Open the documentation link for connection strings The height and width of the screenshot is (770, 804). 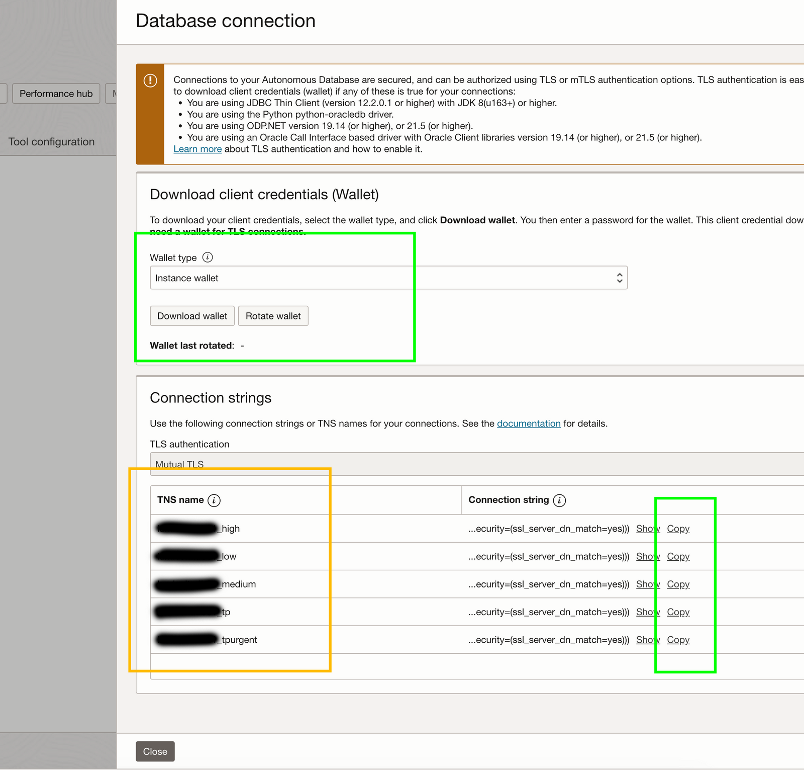tap(528, 423)
